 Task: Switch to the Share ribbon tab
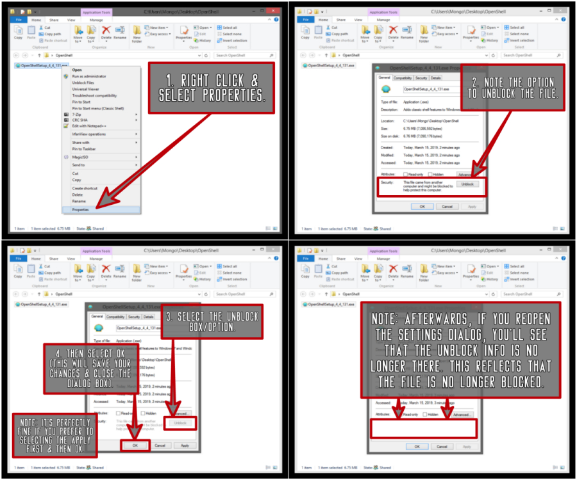click(x=54, y=20)
